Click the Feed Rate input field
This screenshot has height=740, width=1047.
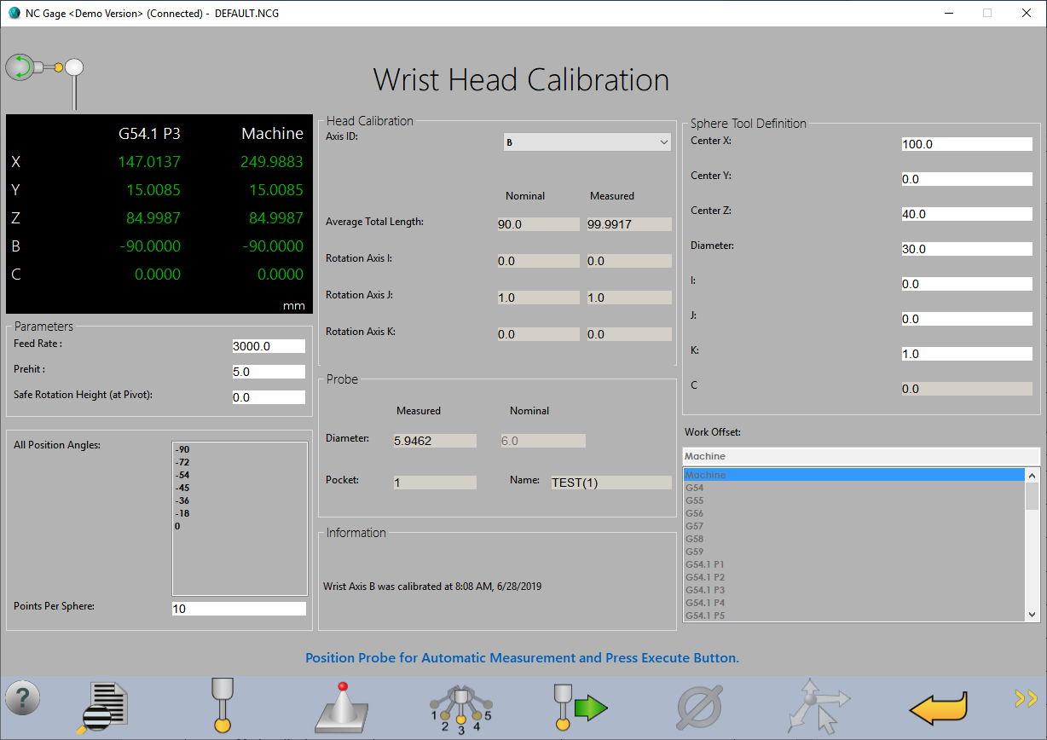(268, 346)
